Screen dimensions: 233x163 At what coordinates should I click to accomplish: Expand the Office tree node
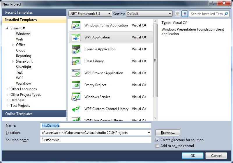coord(13,45)
